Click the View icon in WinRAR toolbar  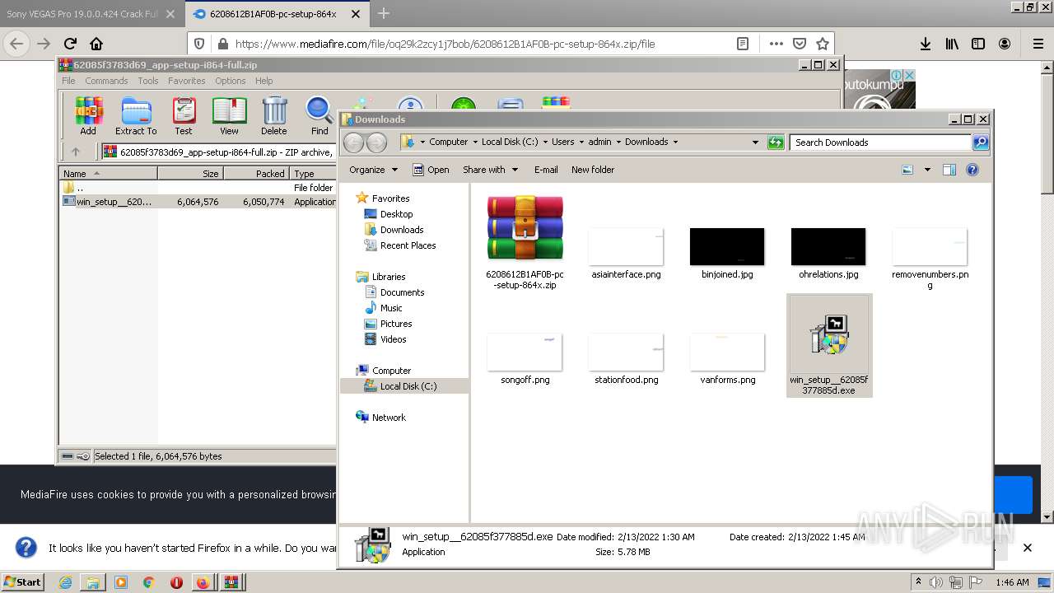229,116
